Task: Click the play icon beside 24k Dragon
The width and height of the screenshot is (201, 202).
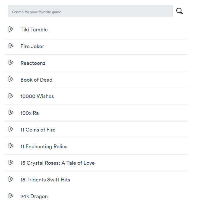Action: click(11, 196)
